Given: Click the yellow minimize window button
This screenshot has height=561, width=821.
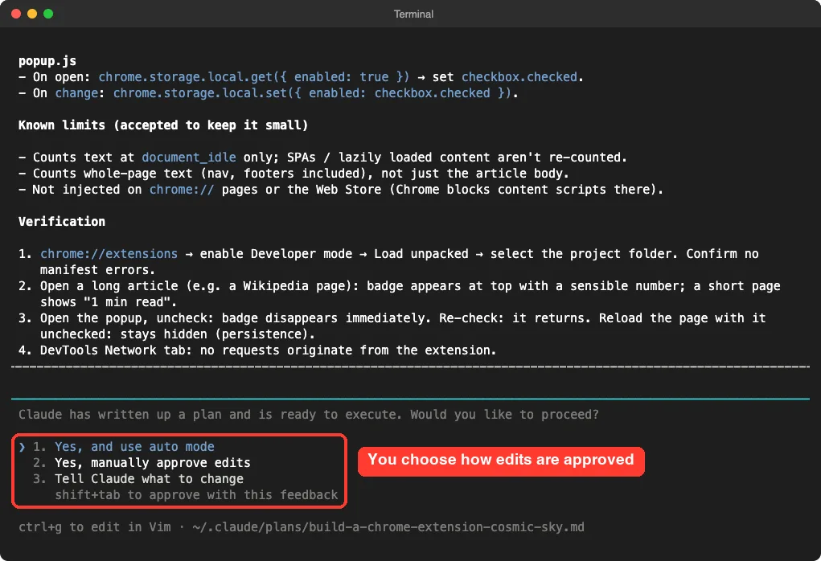Looking at the screenshot, I should [x=32, y=14].
